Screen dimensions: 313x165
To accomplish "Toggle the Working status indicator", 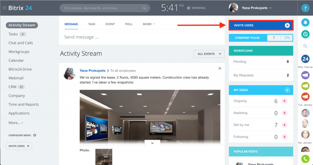I will coord(196,8).
